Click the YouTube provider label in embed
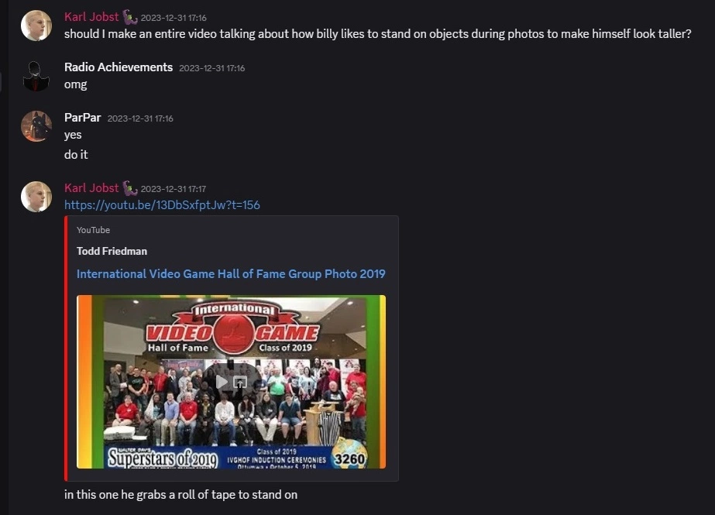The image size is (715, 515). (x=93, y=230)
